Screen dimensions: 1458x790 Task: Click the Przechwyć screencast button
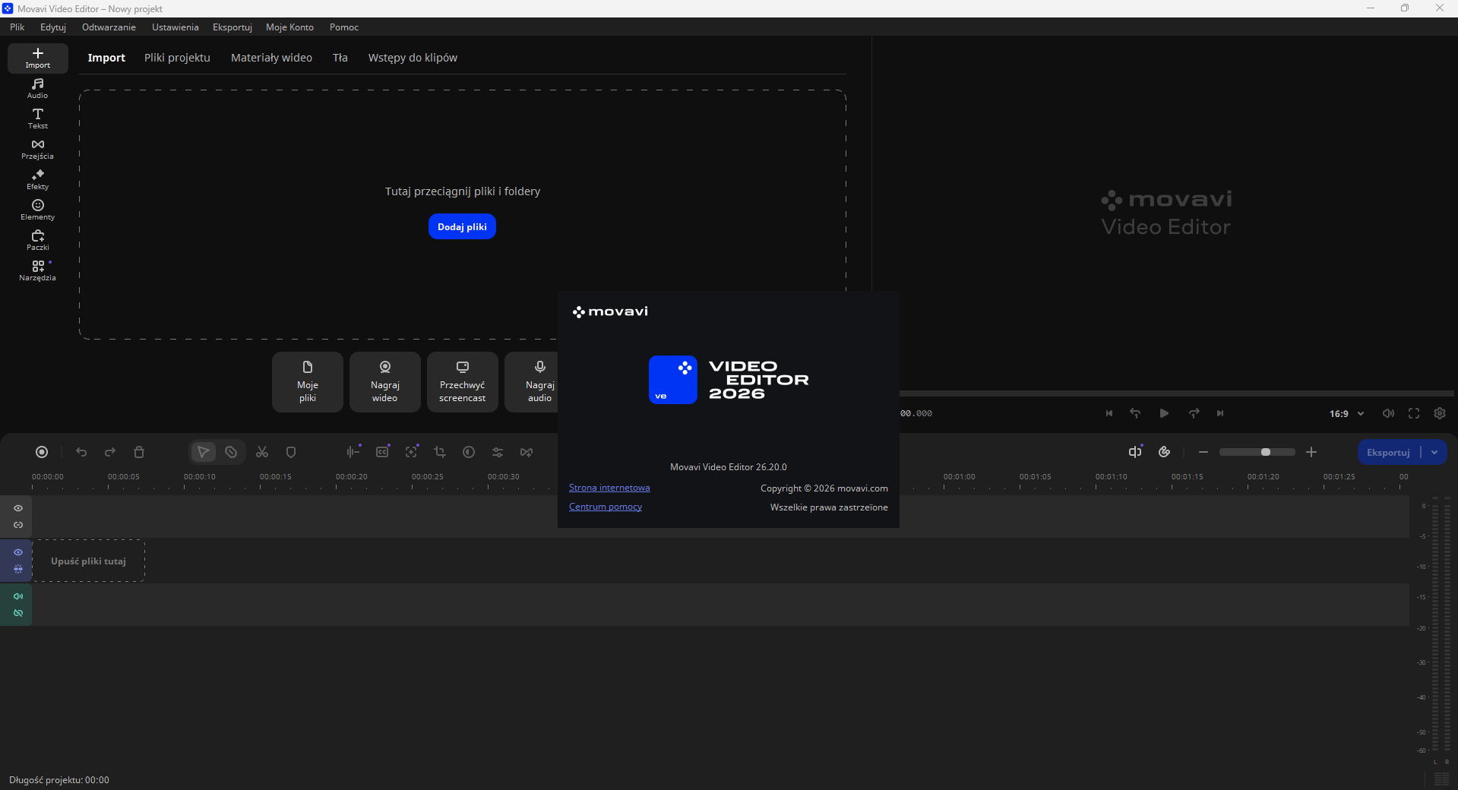tap(463, 382)
